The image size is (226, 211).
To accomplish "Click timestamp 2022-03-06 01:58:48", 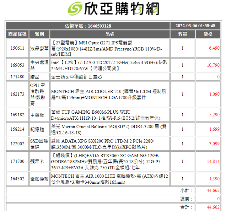I will pyautogui.click(x=195, y=26).
